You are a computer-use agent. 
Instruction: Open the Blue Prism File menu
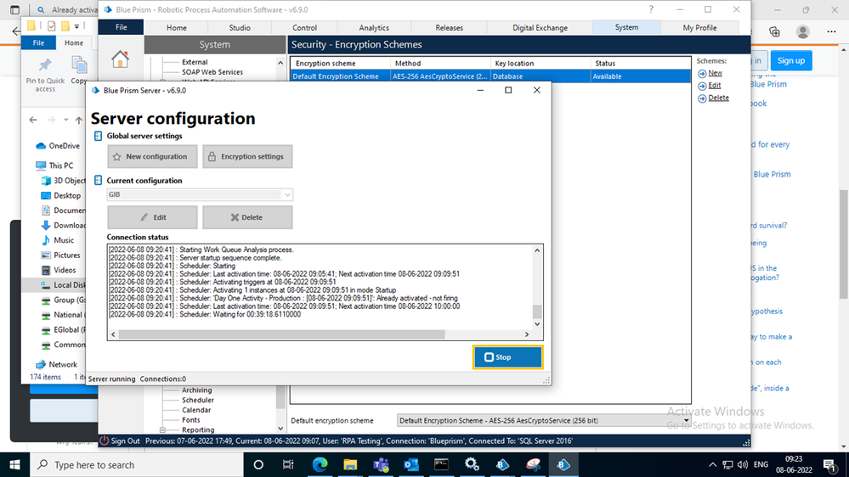(122, 27)
